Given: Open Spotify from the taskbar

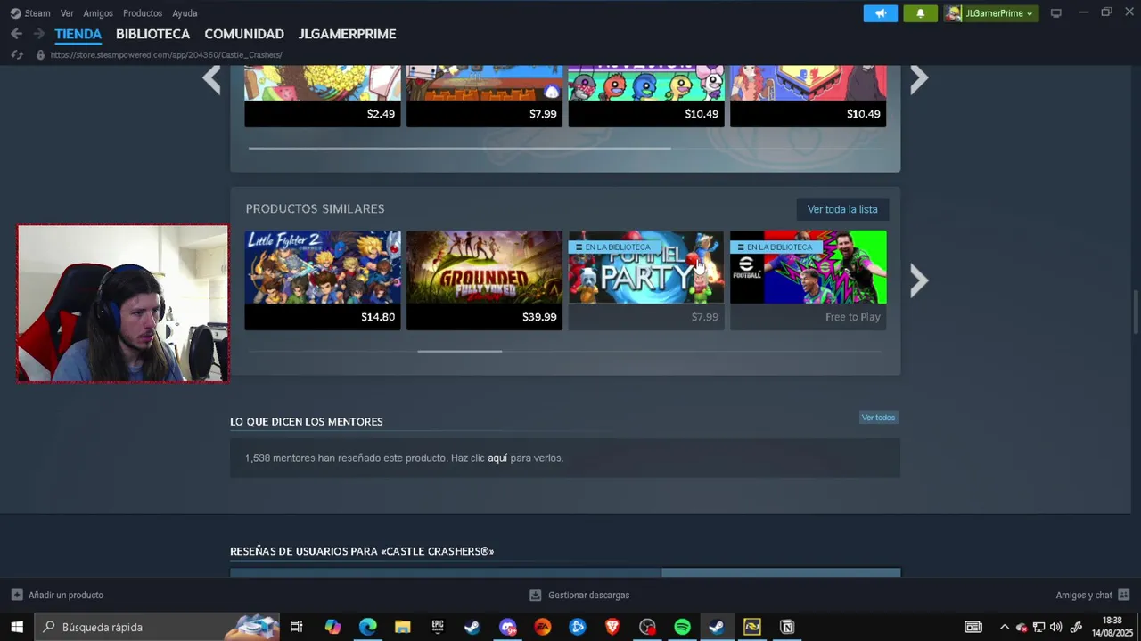Looking at the screenshot, I should coord(682,627).
